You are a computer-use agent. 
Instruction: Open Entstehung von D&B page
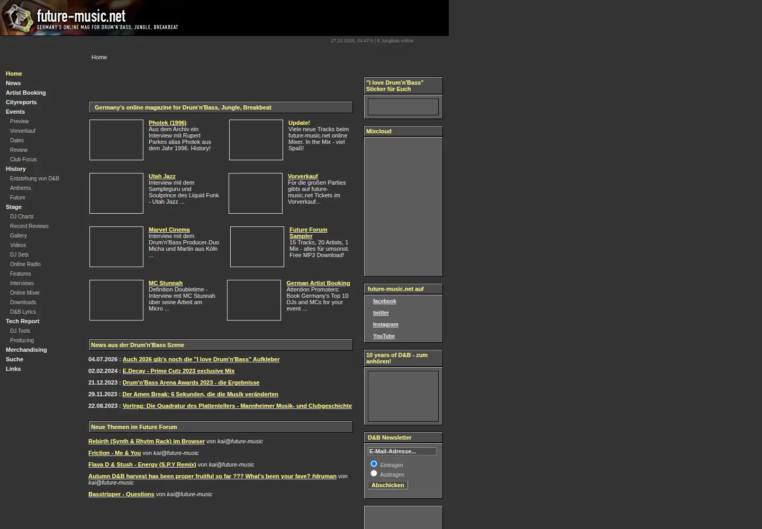[34, 178]
